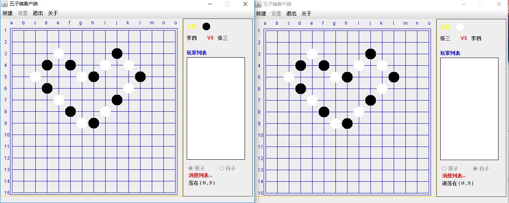Image resolution: width=509 pixels, height=203 pixels.
Task: Click white stone at e7 on right board
Action: click(312, 100)
